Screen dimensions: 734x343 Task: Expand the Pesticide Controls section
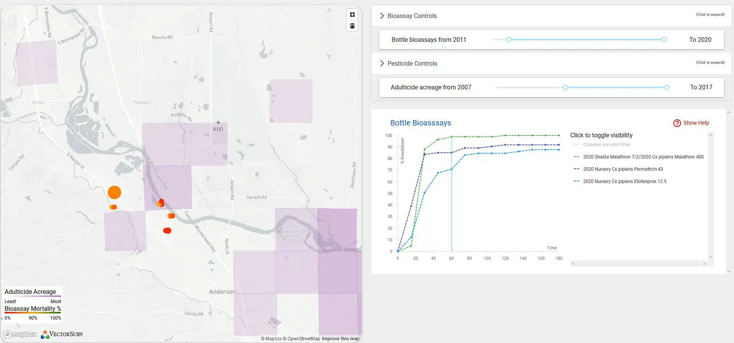[x=551, y=63]
